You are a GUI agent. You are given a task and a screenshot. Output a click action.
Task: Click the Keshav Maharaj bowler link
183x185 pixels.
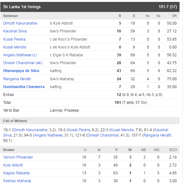[x=17, y=181]
